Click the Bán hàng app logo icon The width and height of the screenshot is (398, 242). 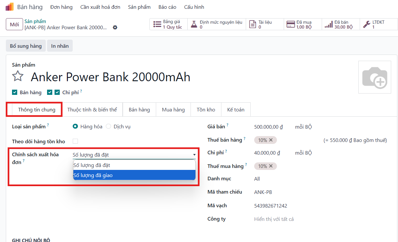(x=10, y=7)
